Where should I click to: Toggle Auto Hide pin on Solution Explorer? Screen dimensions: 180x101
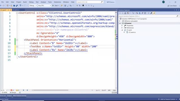[176, 10]
